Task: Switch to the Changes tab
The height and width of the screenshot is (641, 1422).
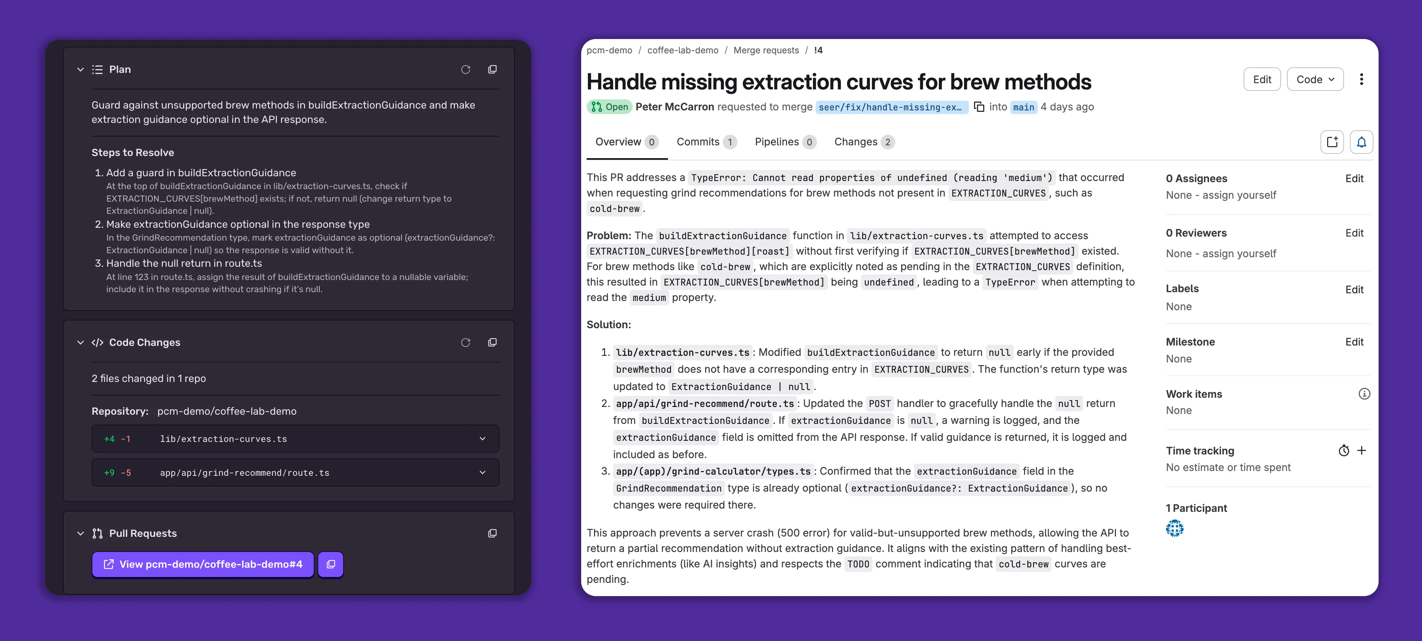Action: 864,142
